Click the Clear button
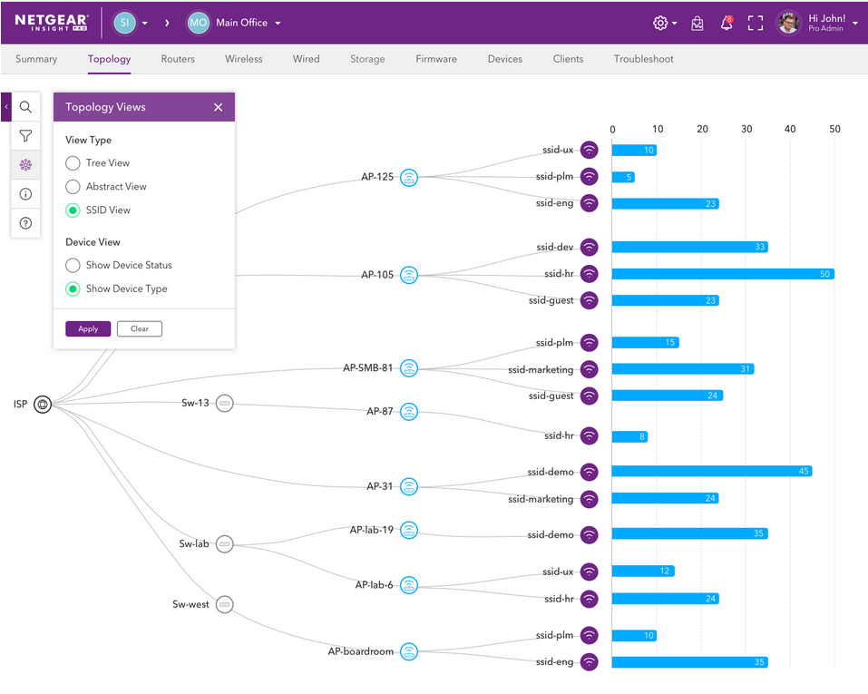 pyautogui.click(x=139, y=329)
